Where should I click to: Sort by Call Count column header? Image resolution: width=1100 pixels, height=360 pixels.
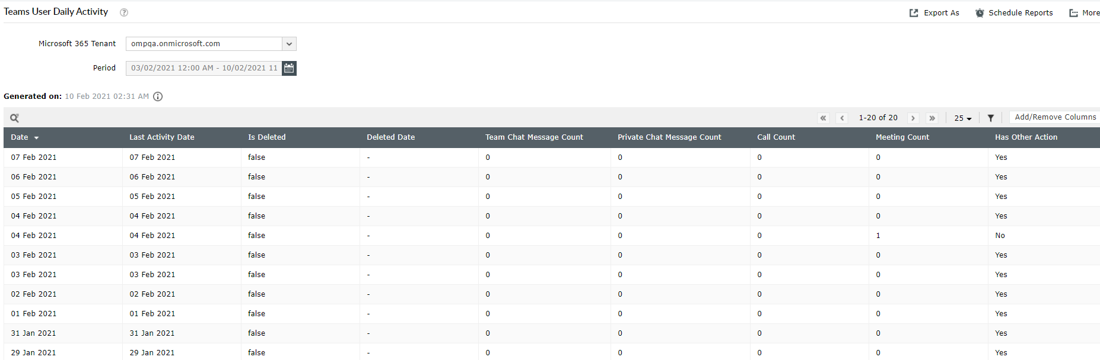click(x=776, y=137)
